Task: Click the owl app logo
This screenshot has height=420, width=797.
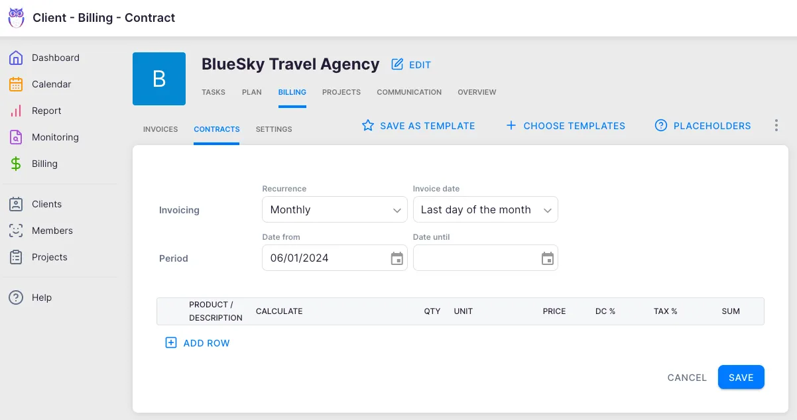Action: (16, 18)
